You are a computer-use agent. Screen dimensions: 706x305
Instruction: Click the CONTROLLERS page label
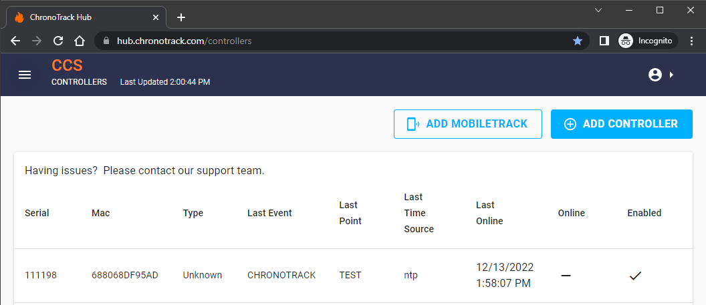click(80, 82)
